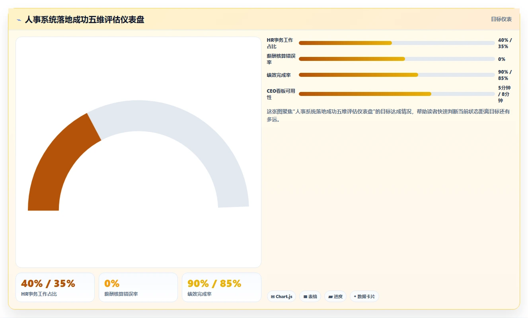
Task: Click the 5分钟 / 8分钟 value label
Action: point(505,94)
